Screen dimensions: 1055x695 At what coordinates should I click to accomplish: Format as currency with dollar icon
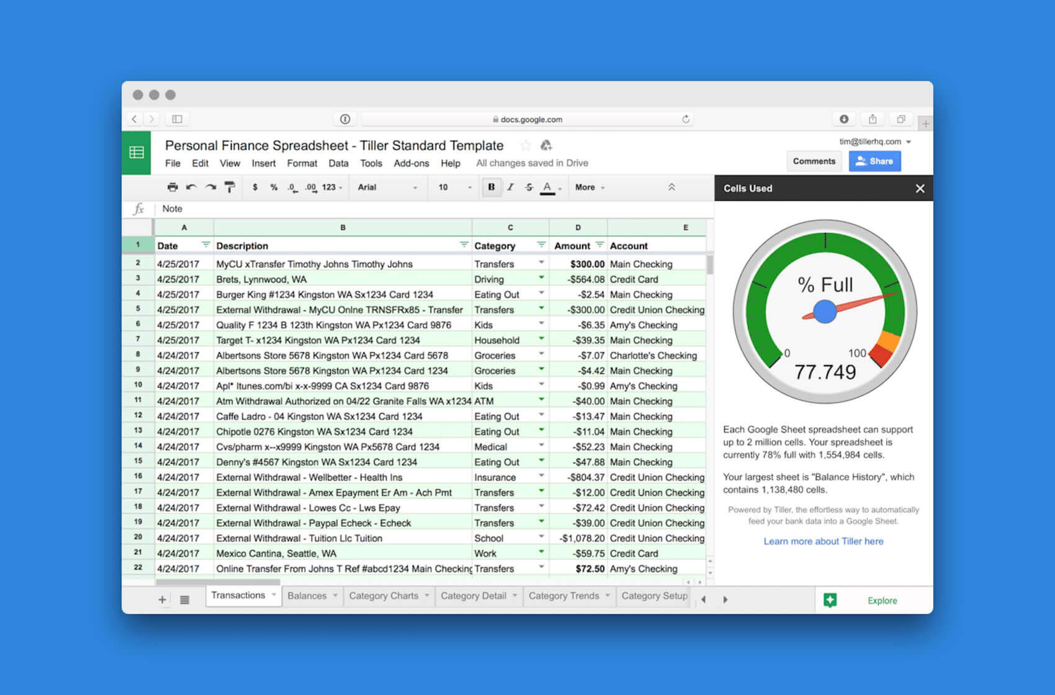coord(255,187)
